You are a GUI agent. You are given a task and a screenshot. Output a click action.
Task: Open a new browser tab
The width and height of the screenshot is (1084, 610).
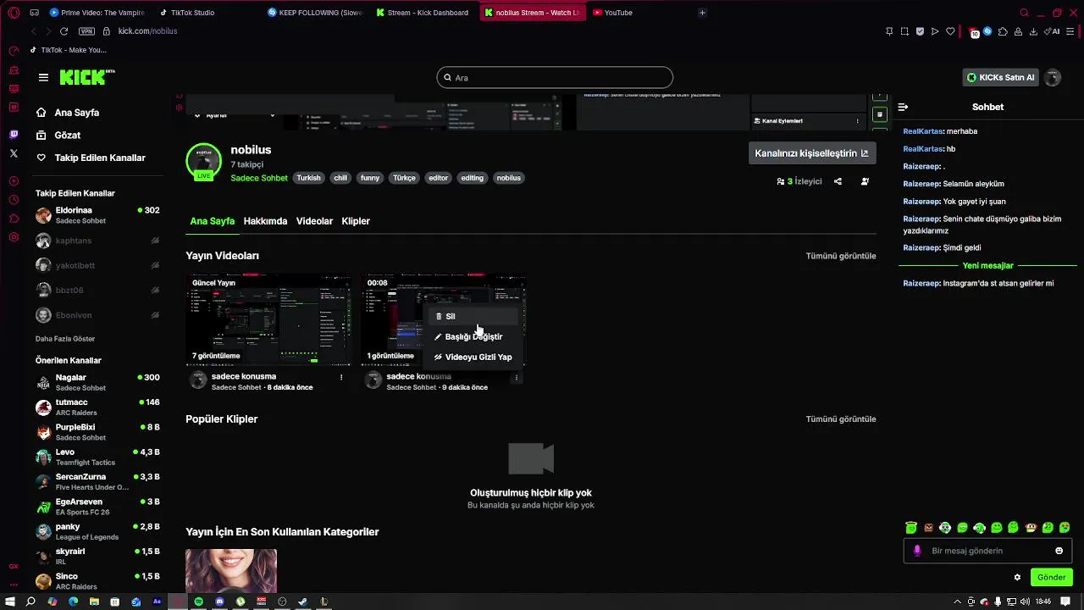702,13
